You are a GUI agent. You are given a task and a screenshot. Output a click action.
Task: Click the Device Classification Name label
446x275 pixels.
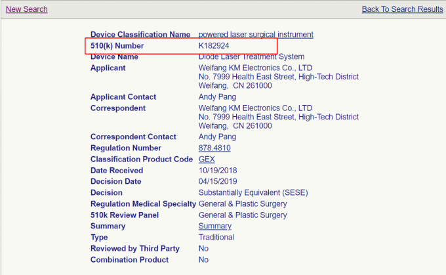click(x=140, y=34)
